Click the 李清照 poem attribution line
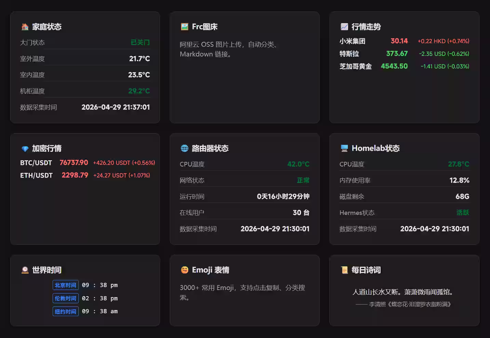Viewport: 490px width, 338px height. click(404, 304)
